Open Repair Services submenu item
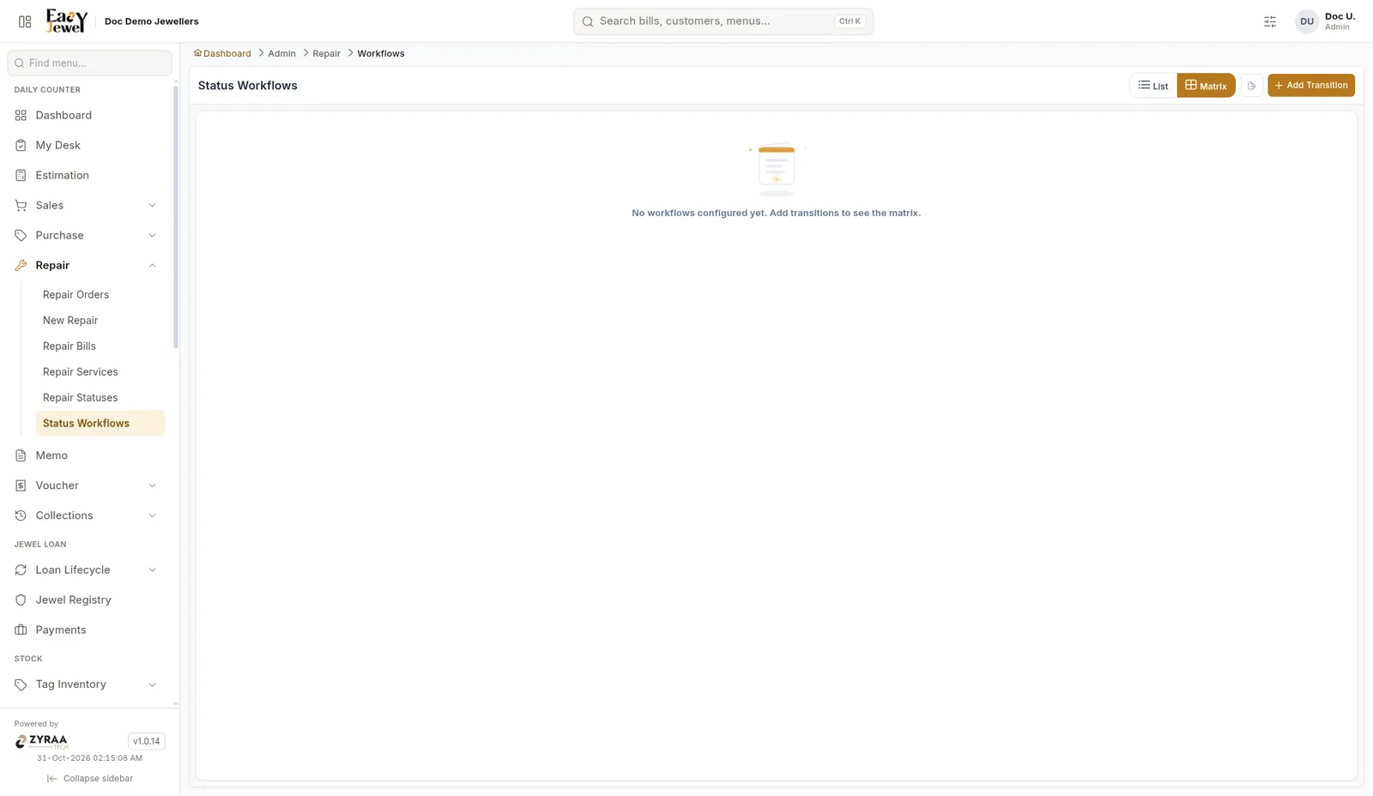Image resolution: width=1373 pixels, height=796 pixels. point(100,371)
